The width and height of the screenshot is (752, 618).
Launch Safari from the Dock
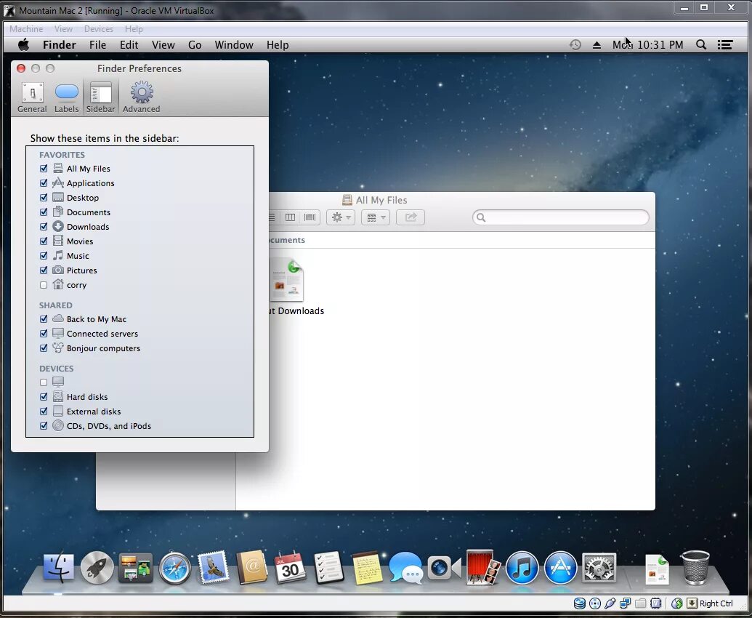174,568
